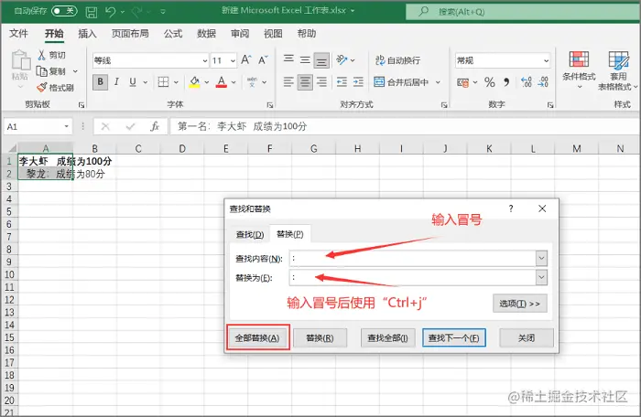Increase cell indent
Image resolution: width=641 pixels, height=417 pixels.
(359, 82)
